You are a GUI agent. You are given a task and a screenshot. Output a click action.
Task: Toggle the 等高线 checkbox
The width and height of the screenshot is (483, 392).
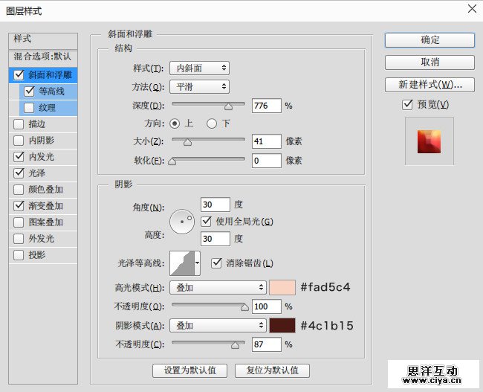[30, 91]
